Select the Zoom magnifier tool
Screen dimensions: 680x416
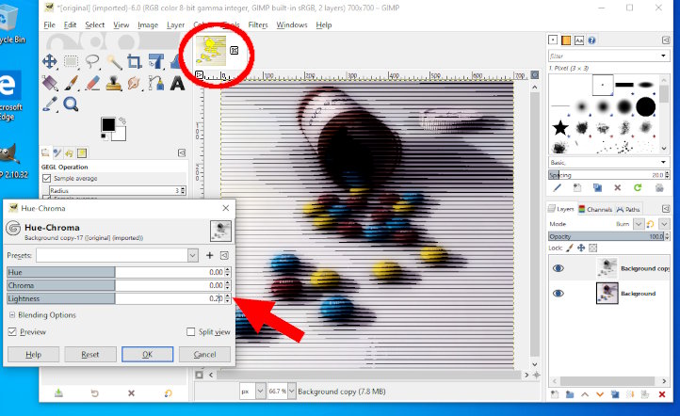coord(71,104)
